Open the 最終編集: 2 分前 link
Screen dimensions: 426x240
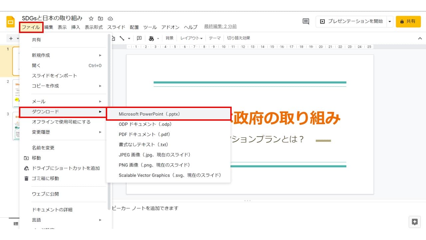point(220,26)
